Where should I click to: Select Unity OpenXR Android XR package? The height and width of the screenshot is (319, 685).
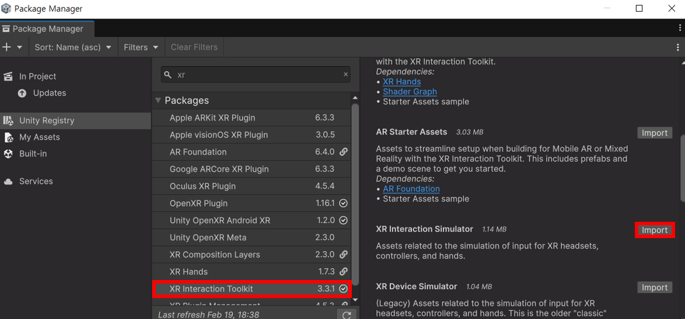(x=251, y=220)
